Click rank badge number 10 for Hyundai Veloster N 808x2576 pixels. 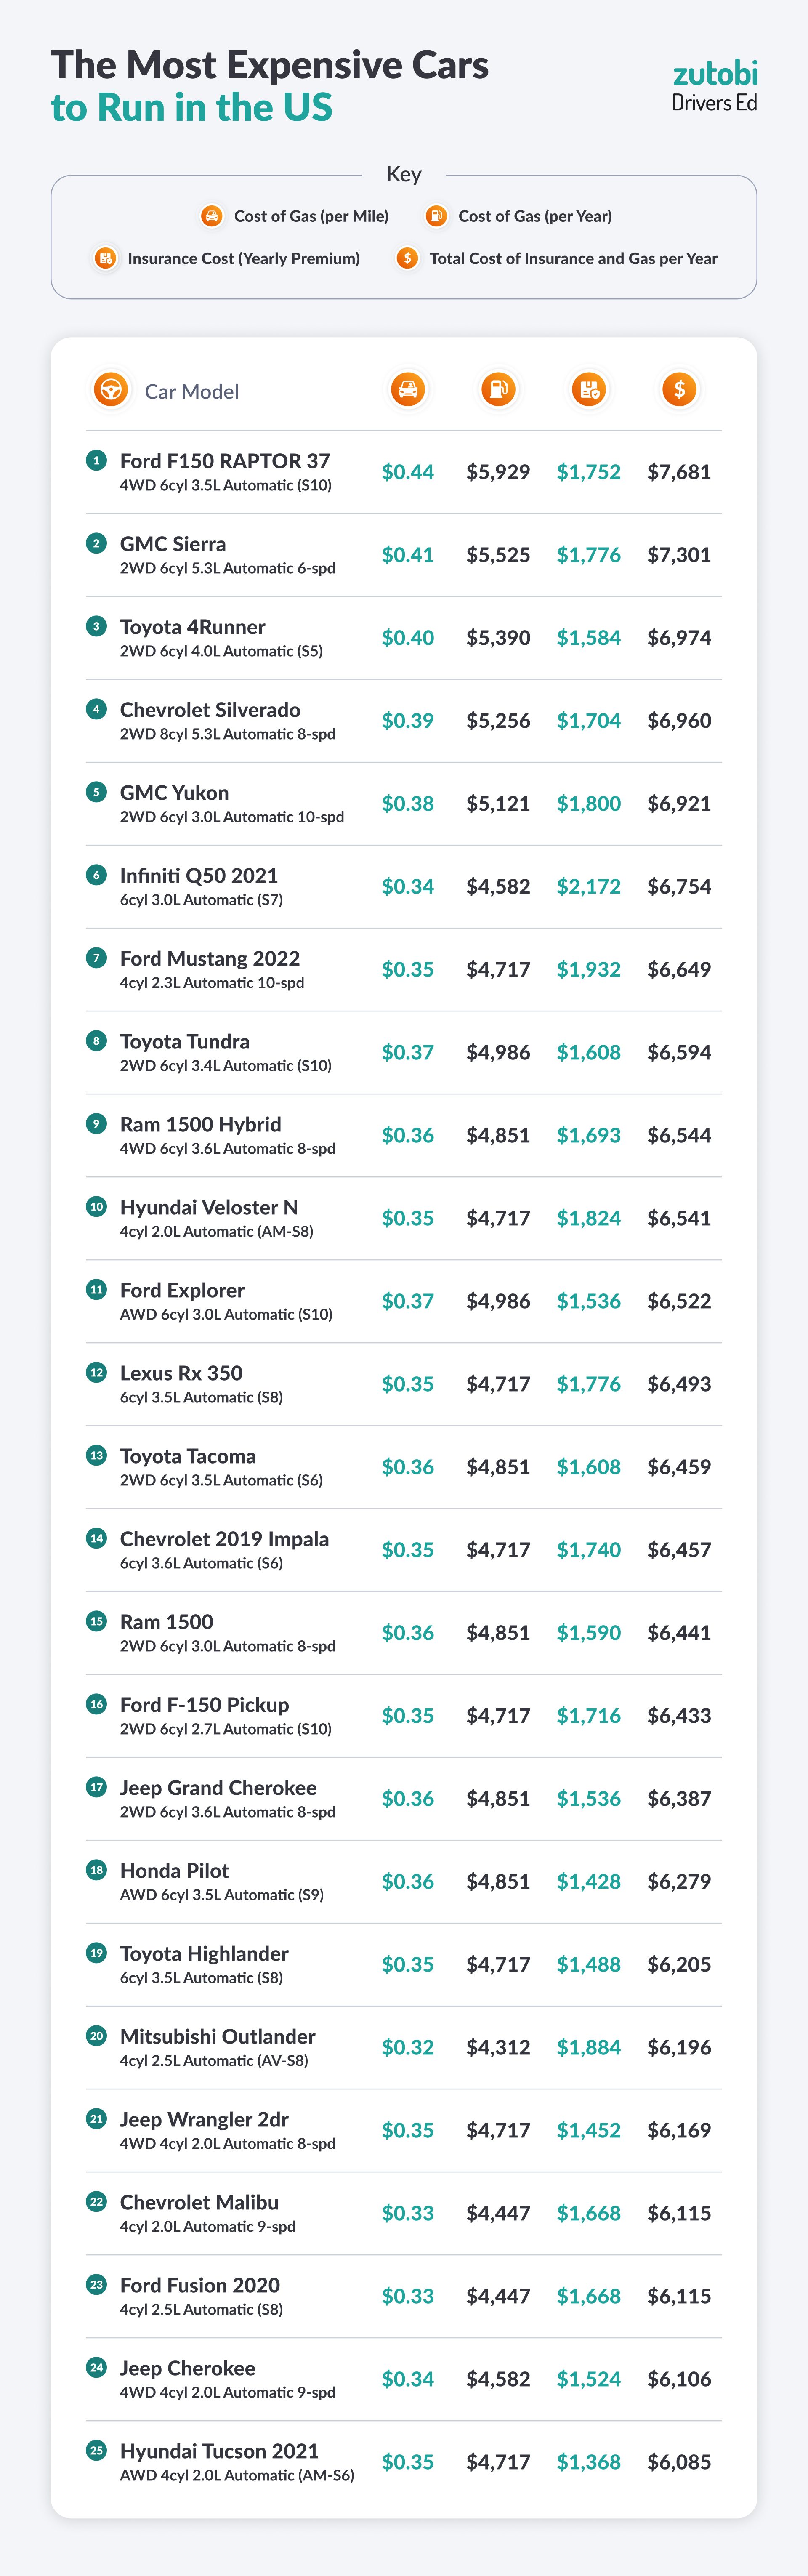point(96,1206)
